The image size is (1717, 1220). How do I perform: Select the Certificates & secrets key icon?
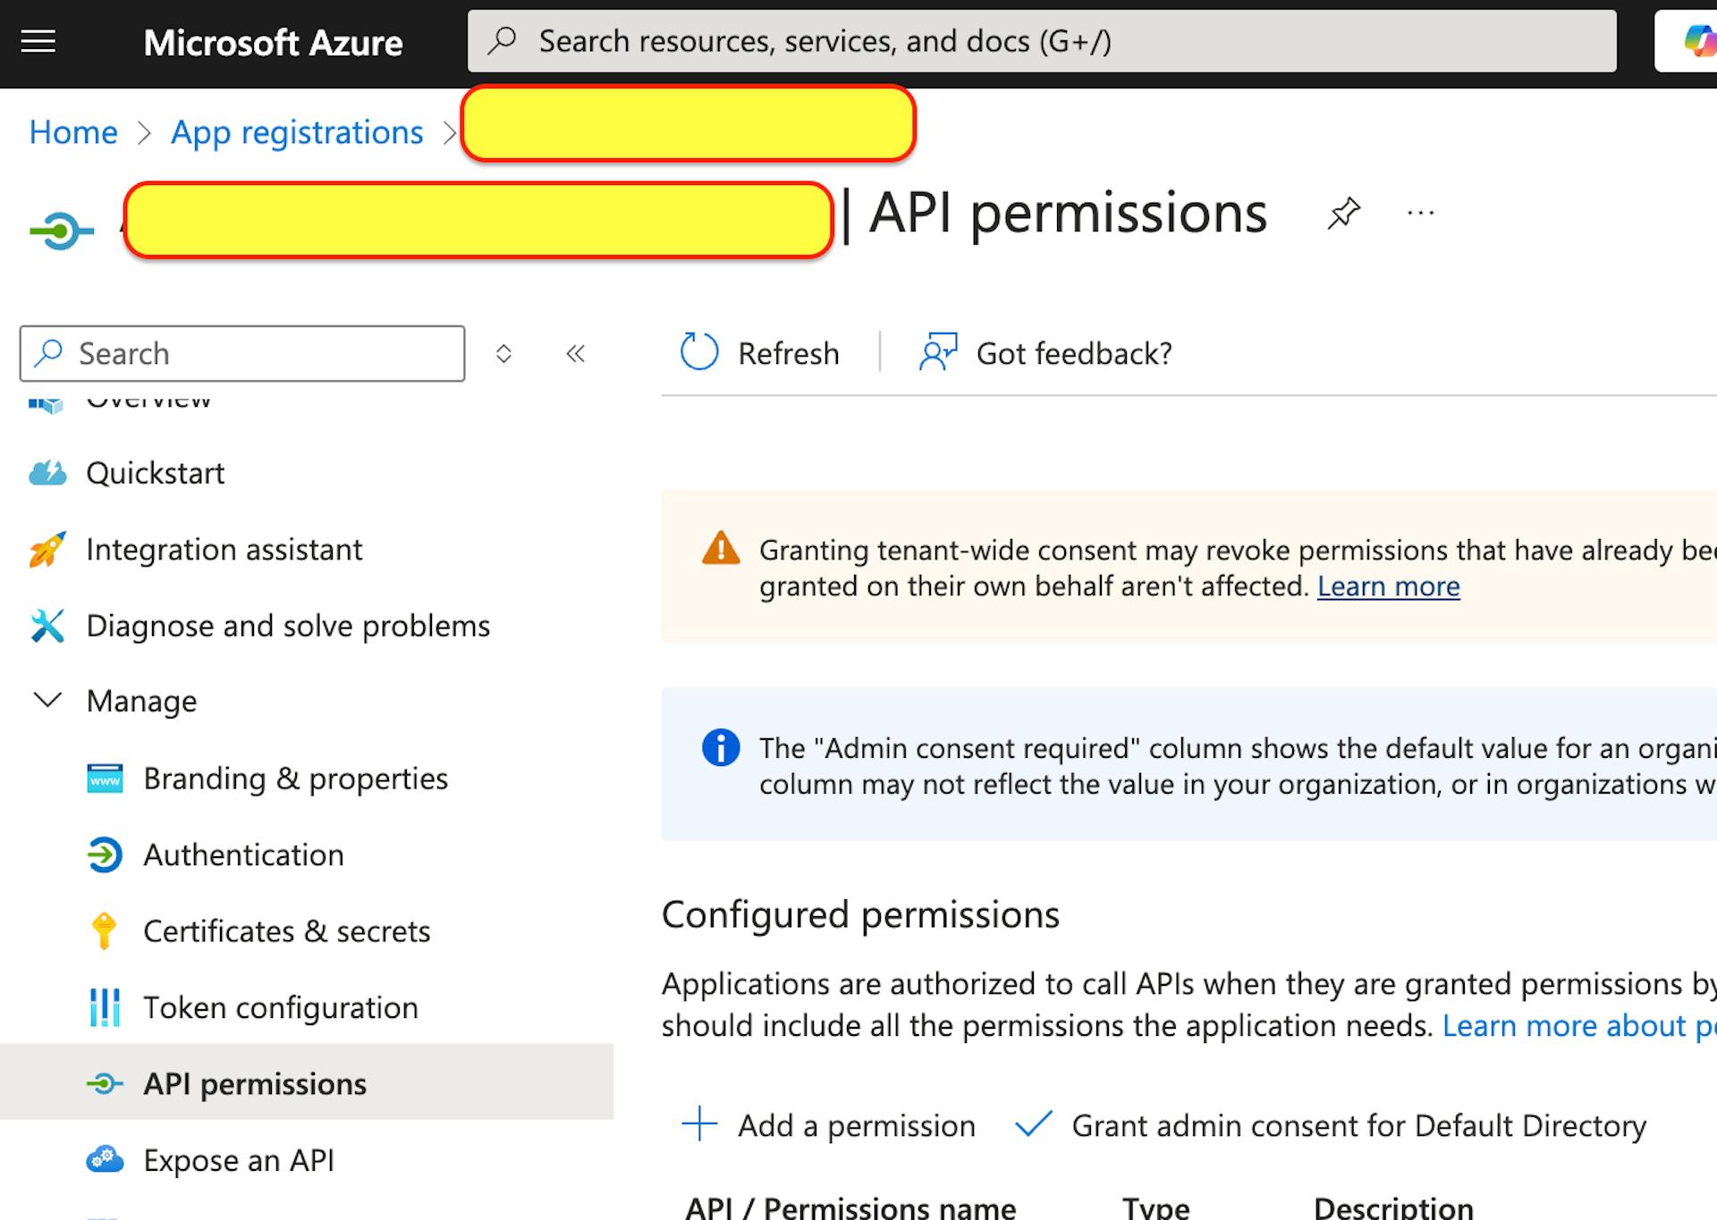pyautogui.click(x=105, y=930)
